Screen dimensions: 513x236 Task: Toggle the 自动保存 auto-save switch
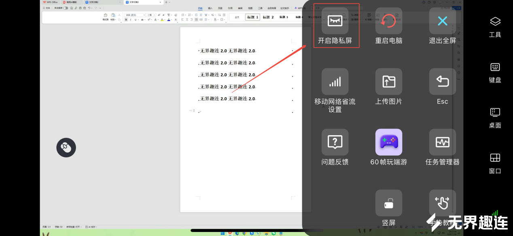[66, 8]
